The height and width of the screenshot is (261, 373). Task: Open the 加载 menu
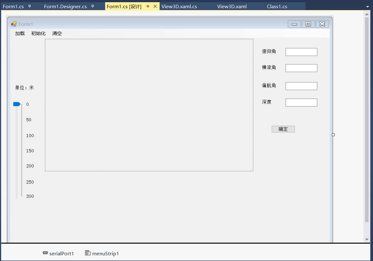click(x=20, y=33)
